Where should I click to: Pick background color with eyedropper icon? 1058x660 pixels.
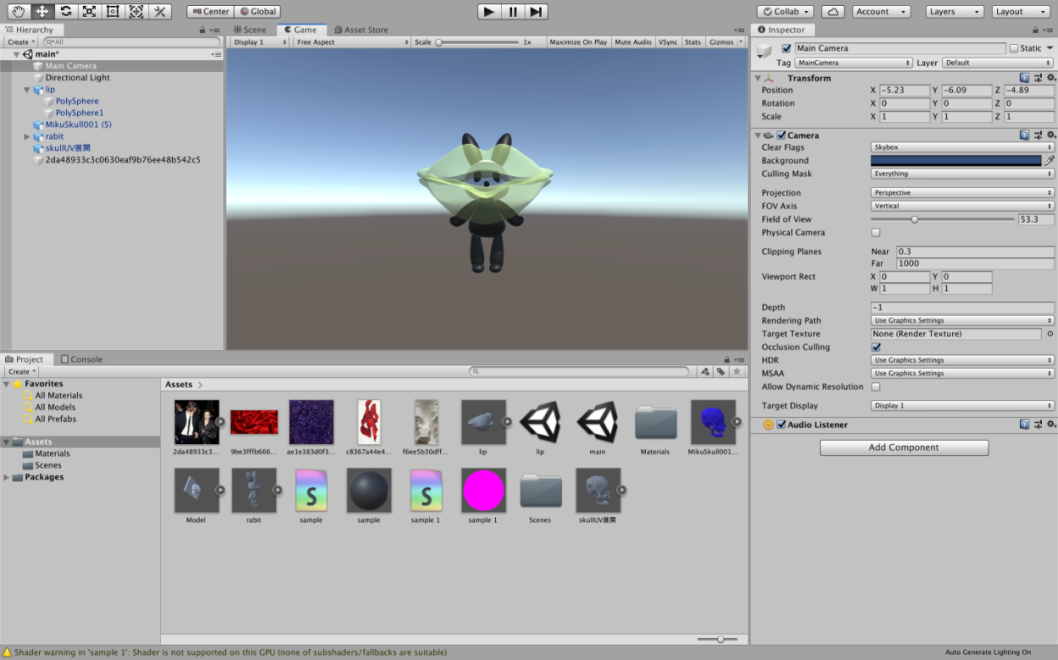tap(1049, 161)
